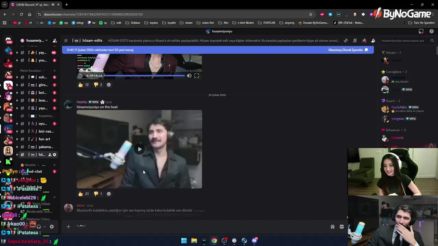This screenshot has height=246, width=438.
Task: Open leve... channel
Action: click(38, 100)
